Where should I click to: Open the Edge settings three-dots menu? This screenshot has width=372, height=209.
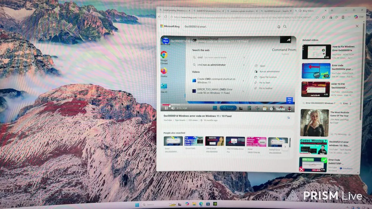(x=349, y=17)
